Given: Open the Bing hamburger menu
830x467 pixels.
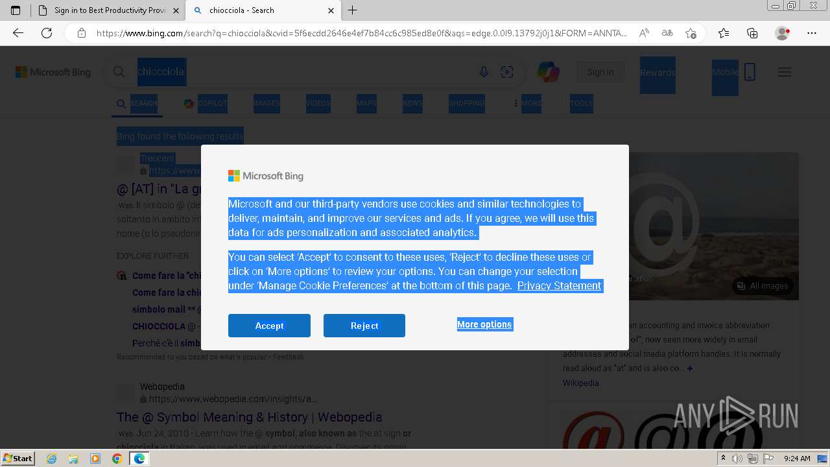Looking at the screenshot, I should pyautogui.click(x=785, y=72).
